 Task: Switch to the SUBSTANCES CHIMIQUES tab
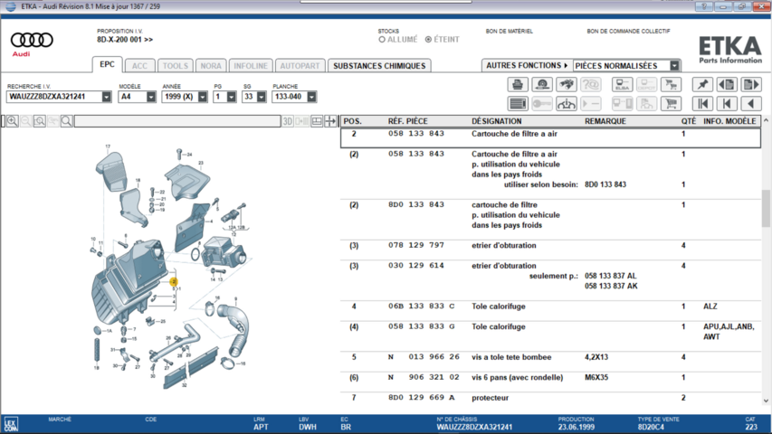click(378, 66)
